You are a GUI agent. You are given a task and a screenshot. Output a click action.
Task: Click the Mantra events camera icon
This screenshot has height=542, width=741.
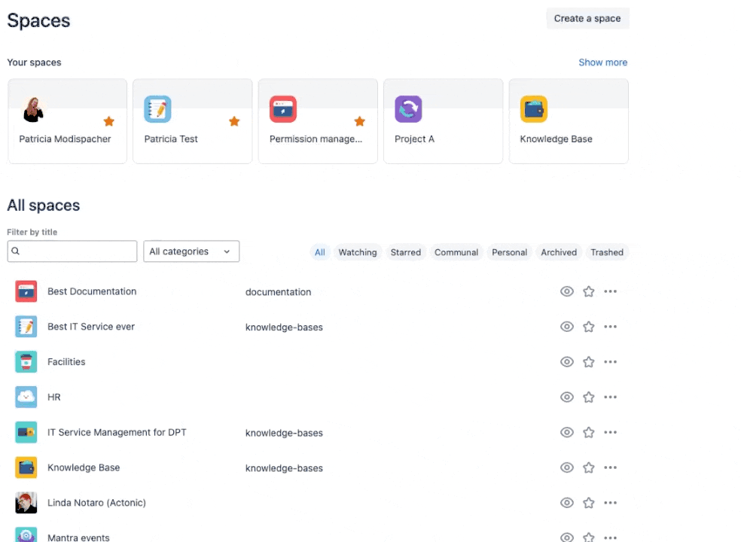(x=26, y=535)
